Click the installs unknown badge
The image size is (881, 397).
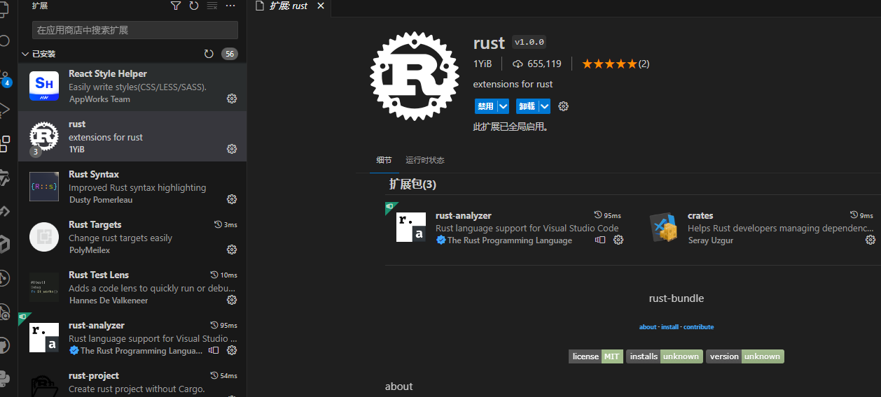(x=665, y=356)
